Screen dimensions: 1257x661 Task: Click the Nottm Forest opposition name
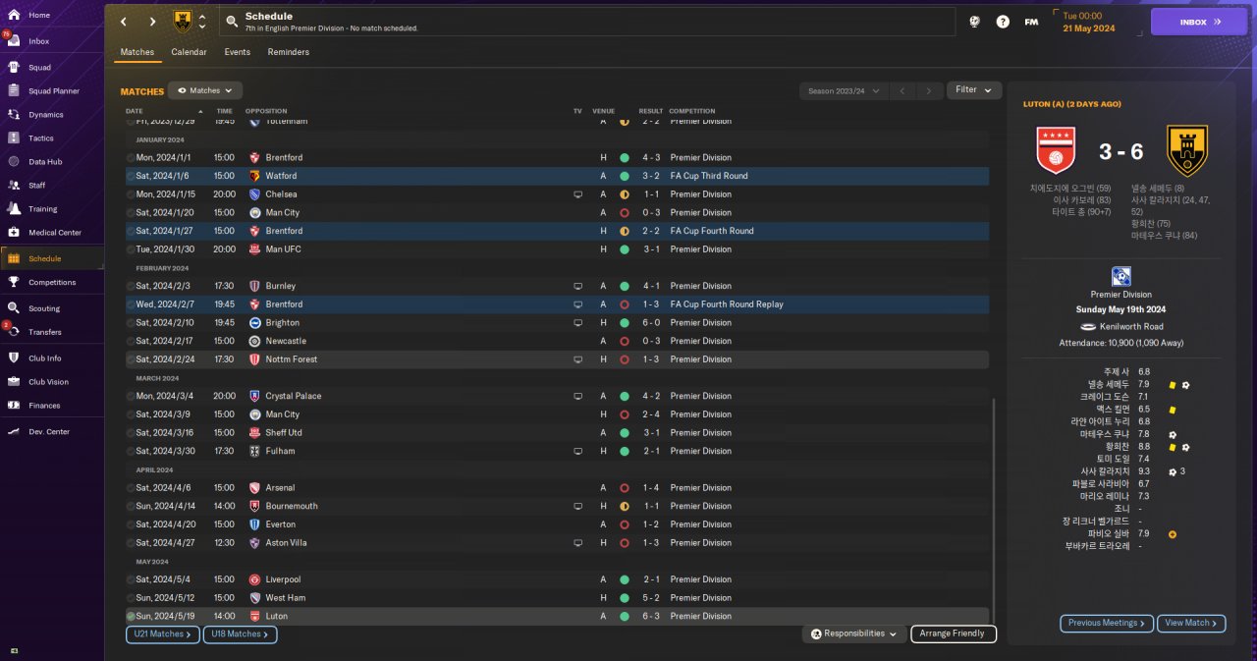292,359
